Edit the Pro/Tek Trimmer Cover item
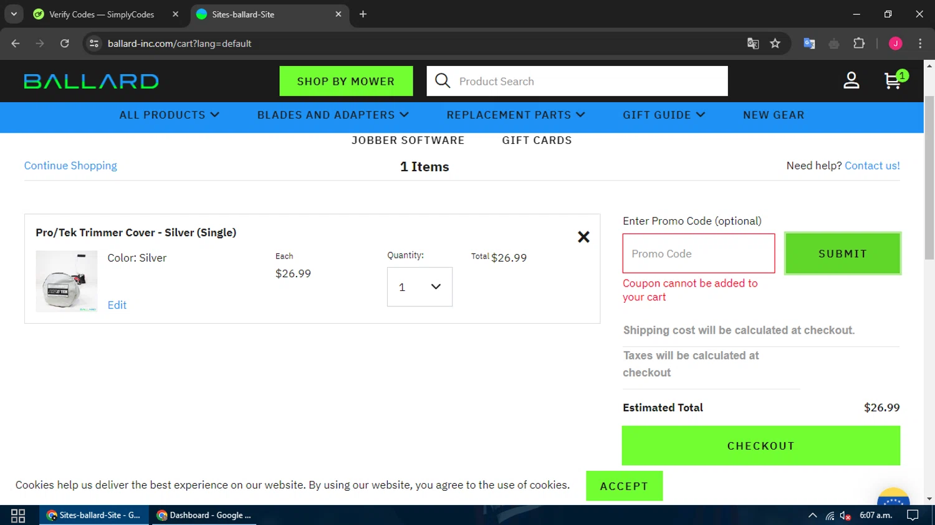This screenshot has height=525, width=935. click(x=117, y=305)
